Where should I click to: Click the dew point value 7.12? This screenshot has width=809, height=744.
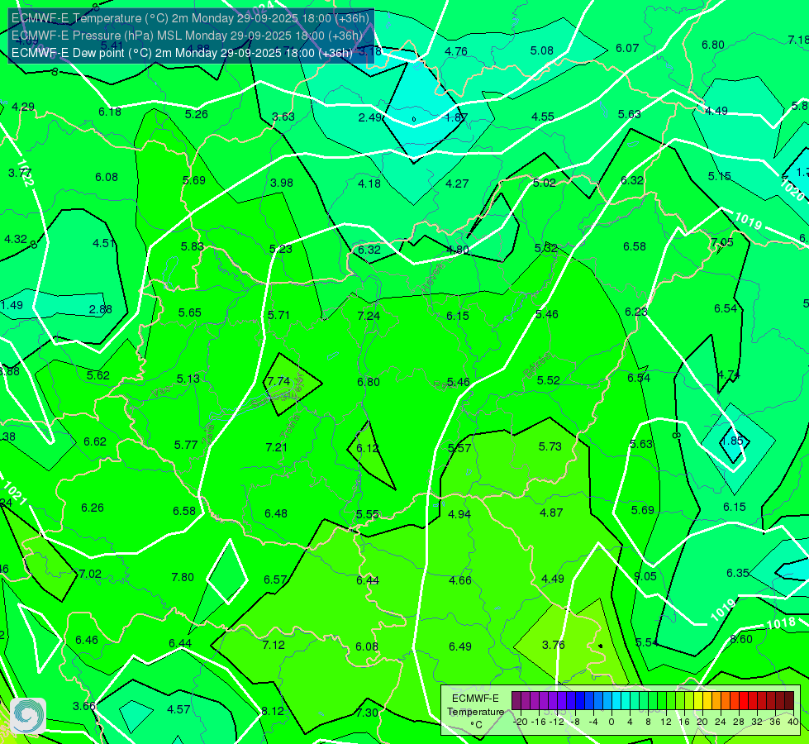coord(274,645)
